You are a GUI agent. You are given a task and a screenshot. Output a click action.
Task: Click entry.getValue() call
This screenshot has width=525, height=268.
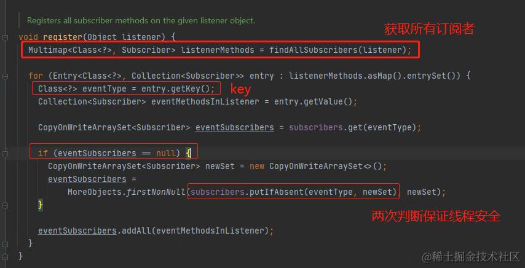[x=313, y=101]
